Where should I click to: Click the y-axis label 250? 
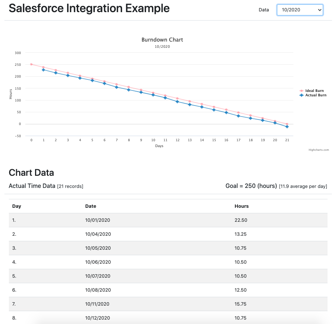(x=18, y=65)
